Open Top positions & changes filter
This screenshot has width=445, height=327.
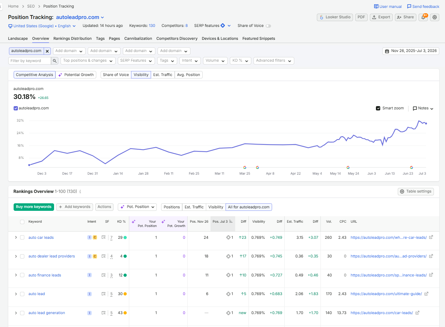coord(88,61)
